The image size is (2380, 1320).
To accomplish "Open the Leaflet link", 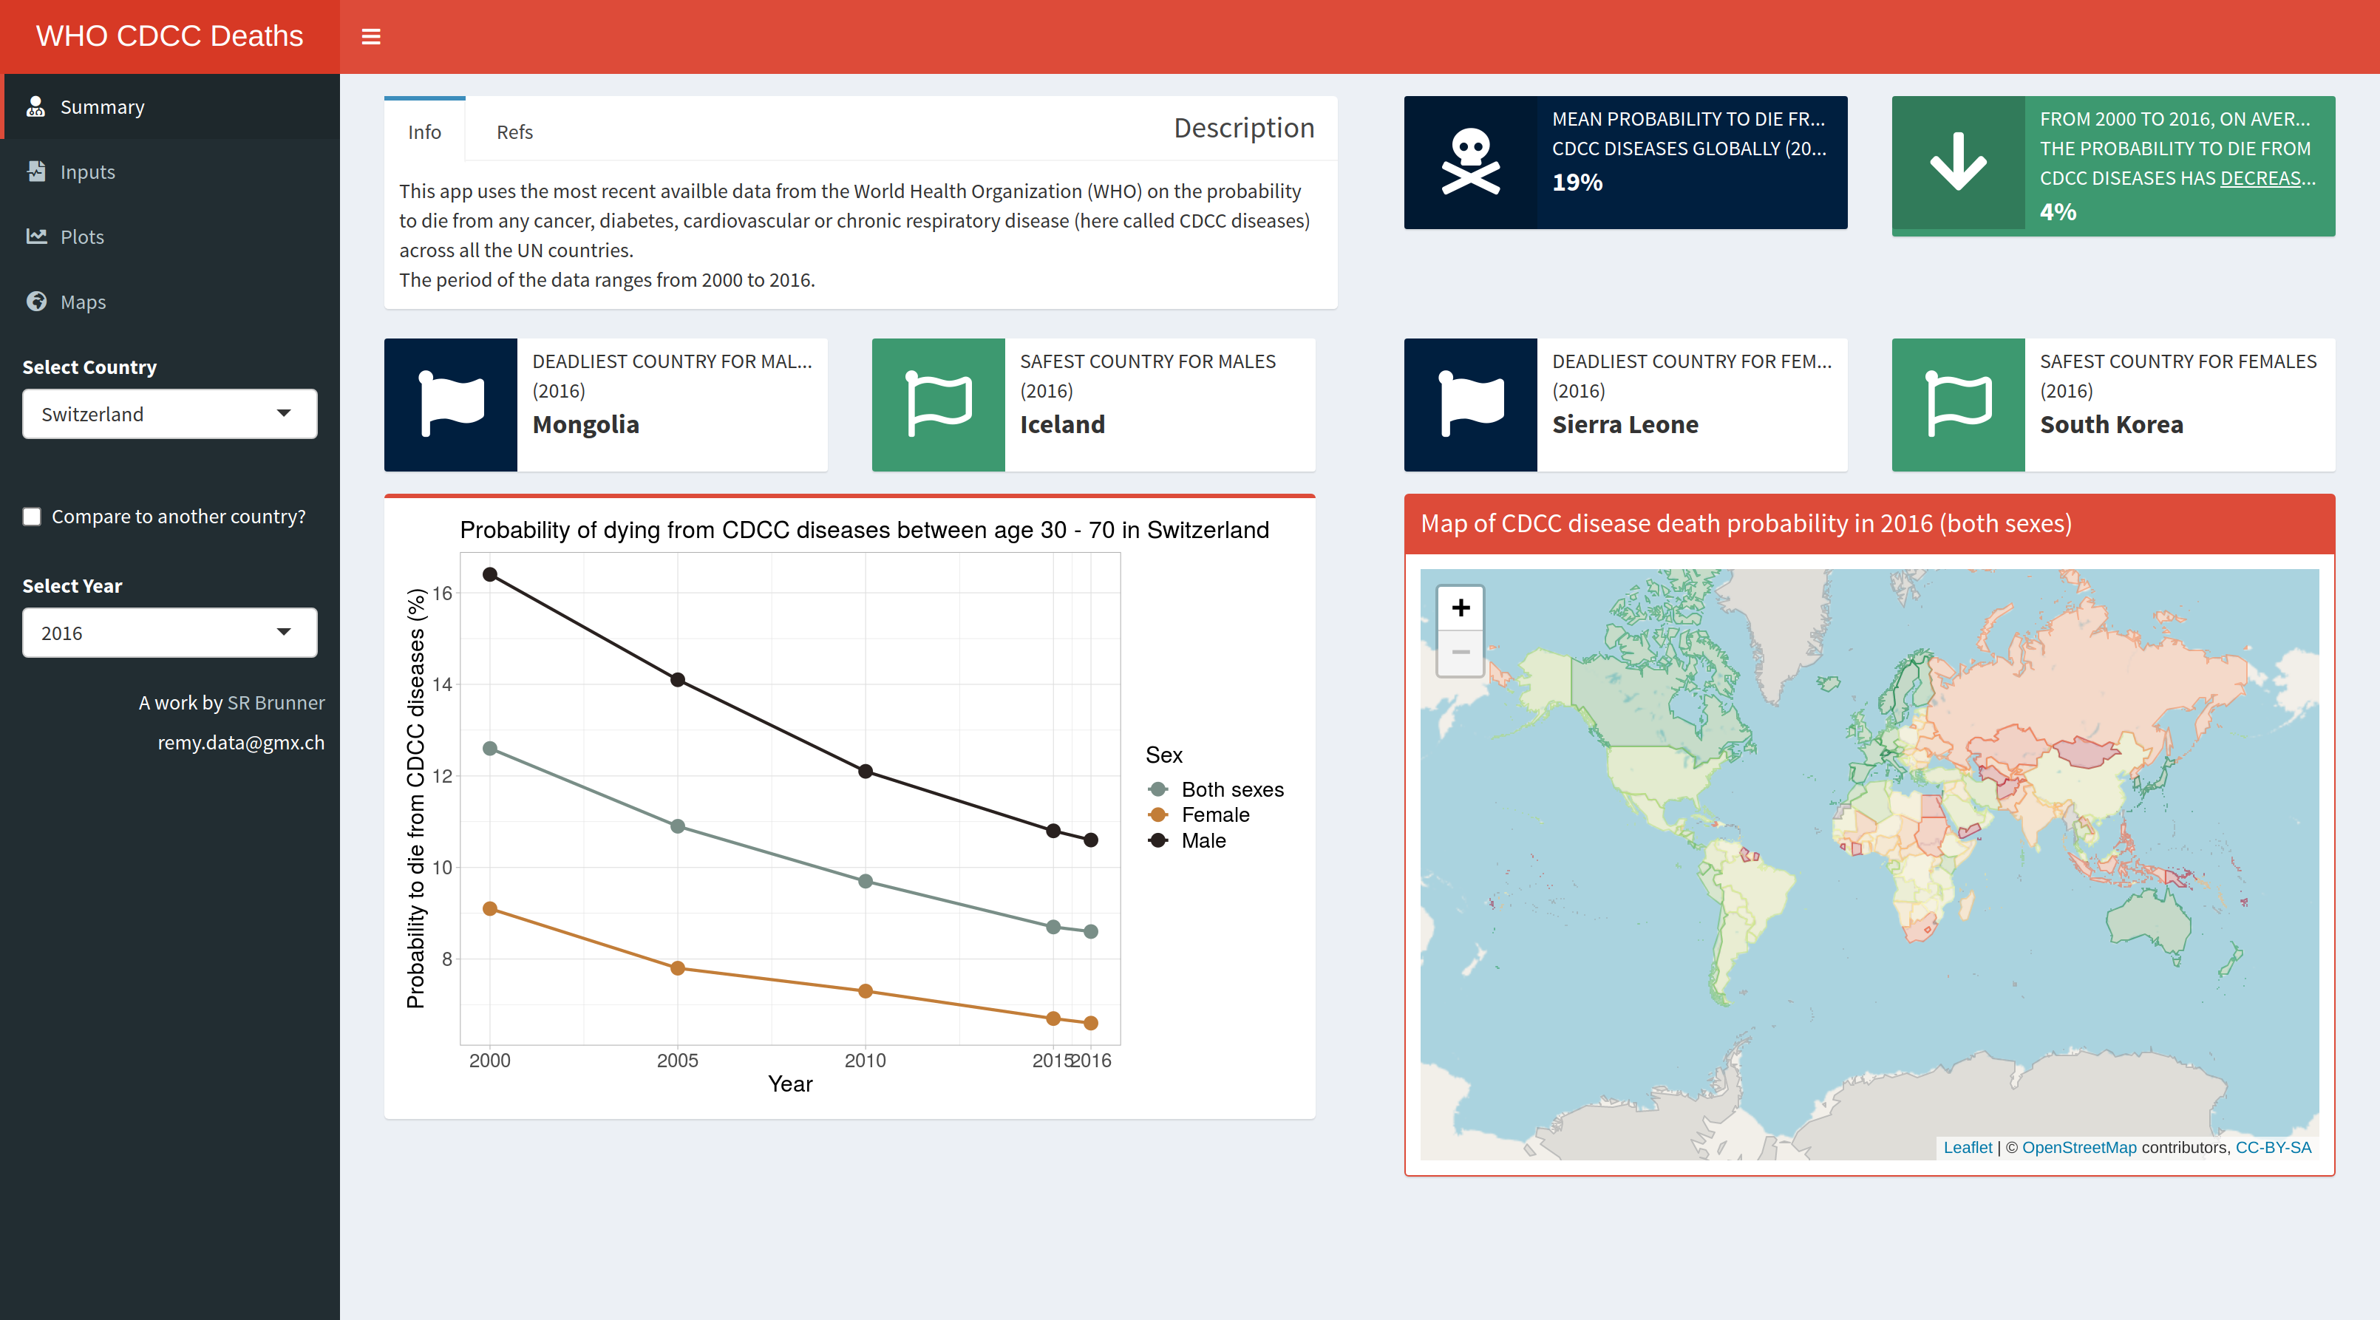I will (x=1968, y=1147).
